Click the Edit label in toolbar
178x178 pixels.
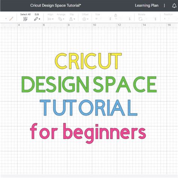[37, 14]
